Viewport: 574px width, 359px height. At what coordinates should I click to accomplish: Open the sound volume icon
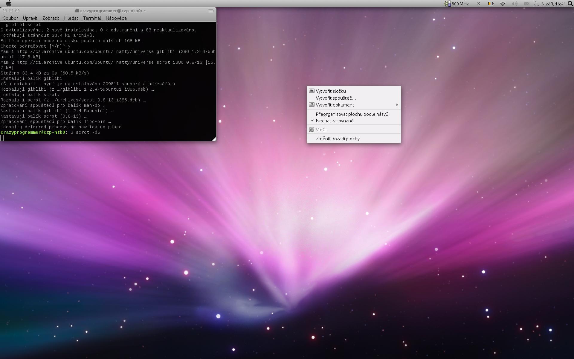515,4
